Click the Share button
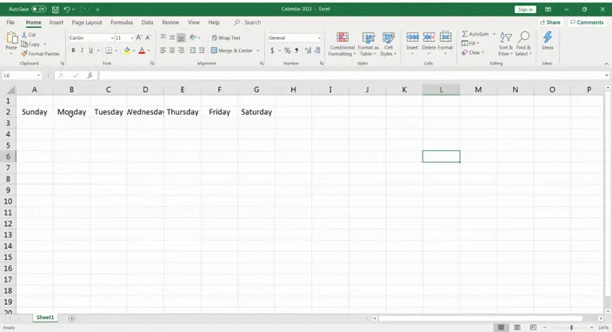612x332 pixels. pos(550,23)
